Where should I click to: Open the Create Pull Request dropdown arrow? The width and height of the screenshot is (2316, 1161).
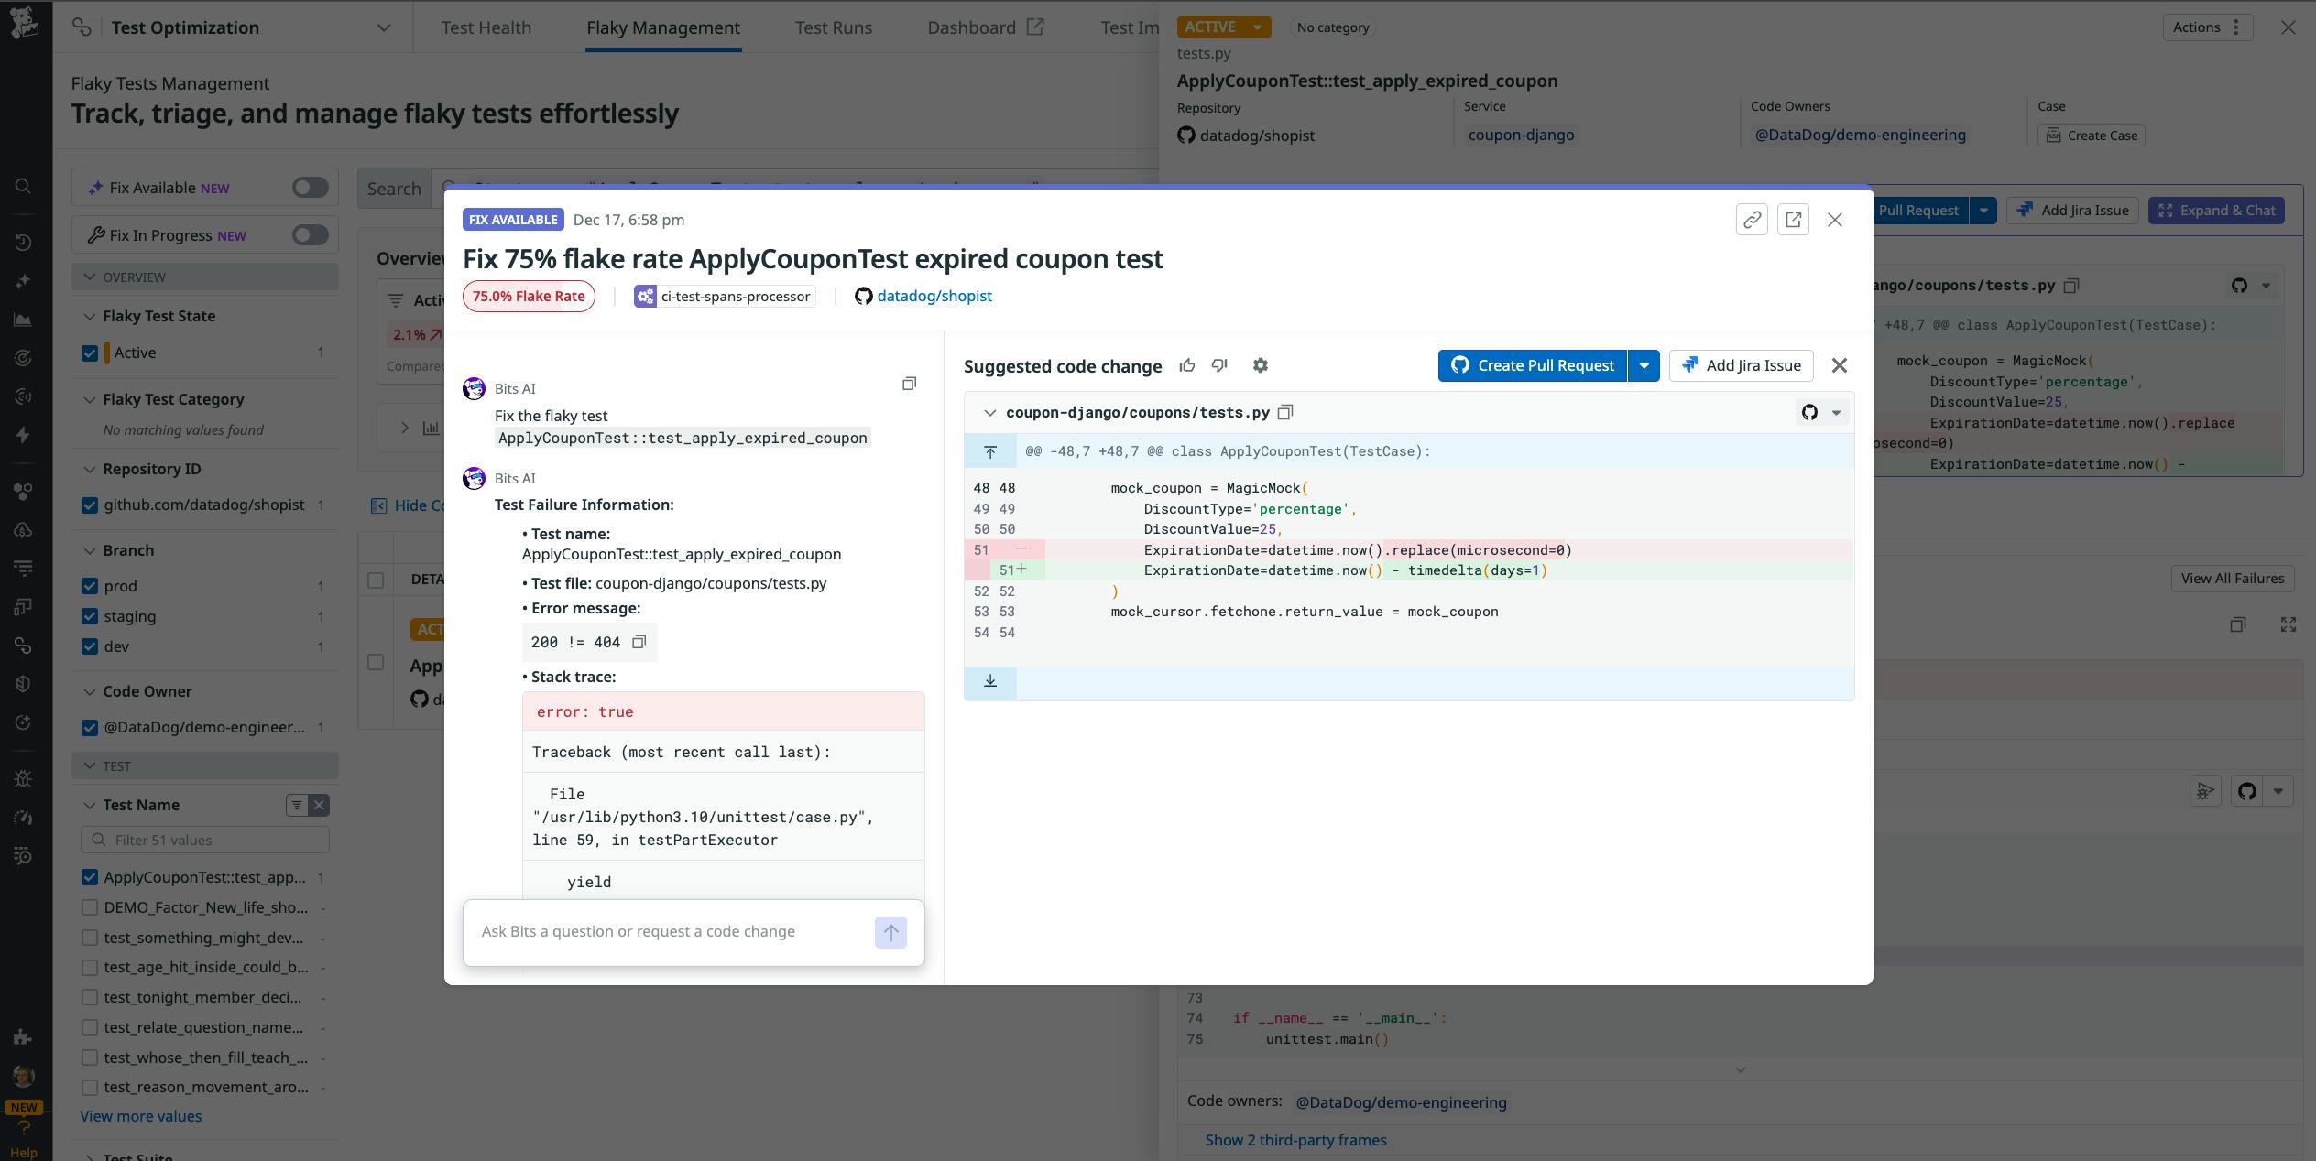(x=1644, y=365)
